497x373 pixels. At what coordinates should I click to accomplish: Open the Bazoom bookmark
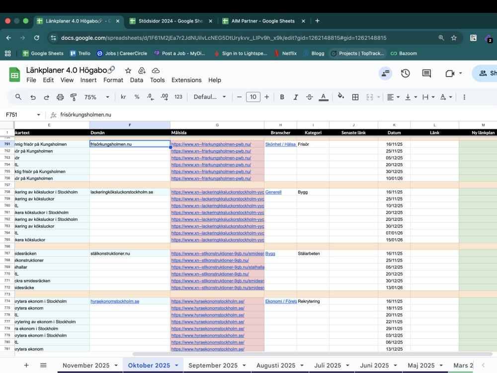click(404, 53)
